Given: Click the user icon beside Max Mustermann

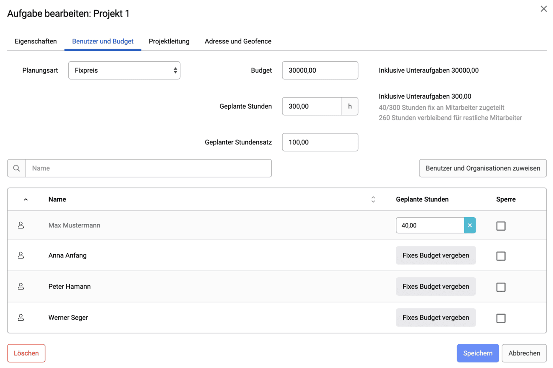Looking at the screenshot, I should click(x=21, y=225).
